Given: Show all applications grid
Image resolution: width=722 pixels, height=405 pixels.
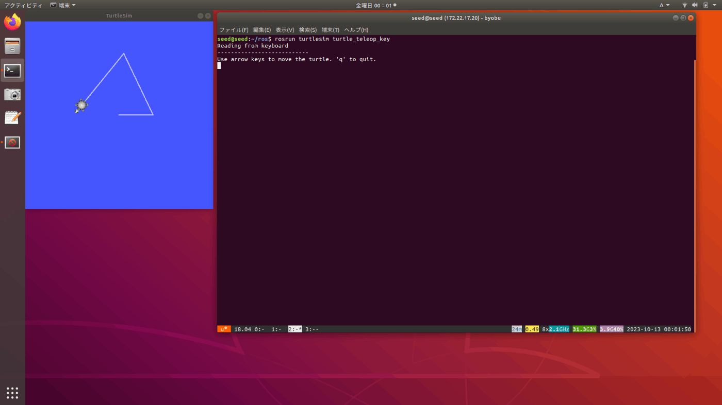Looking at the screenshot, I should point(12,393).
